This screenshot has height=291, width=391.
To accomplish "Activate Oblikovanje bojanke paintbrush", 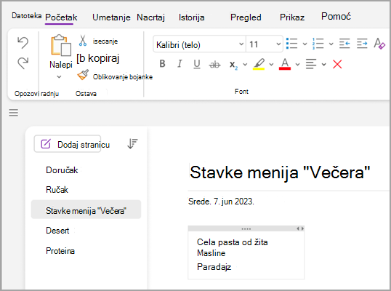I will [83, 75].
